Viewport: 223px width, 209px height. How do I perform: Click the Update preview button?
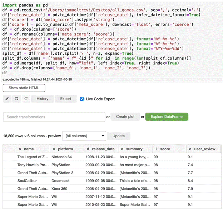click(x=119, y=136)
